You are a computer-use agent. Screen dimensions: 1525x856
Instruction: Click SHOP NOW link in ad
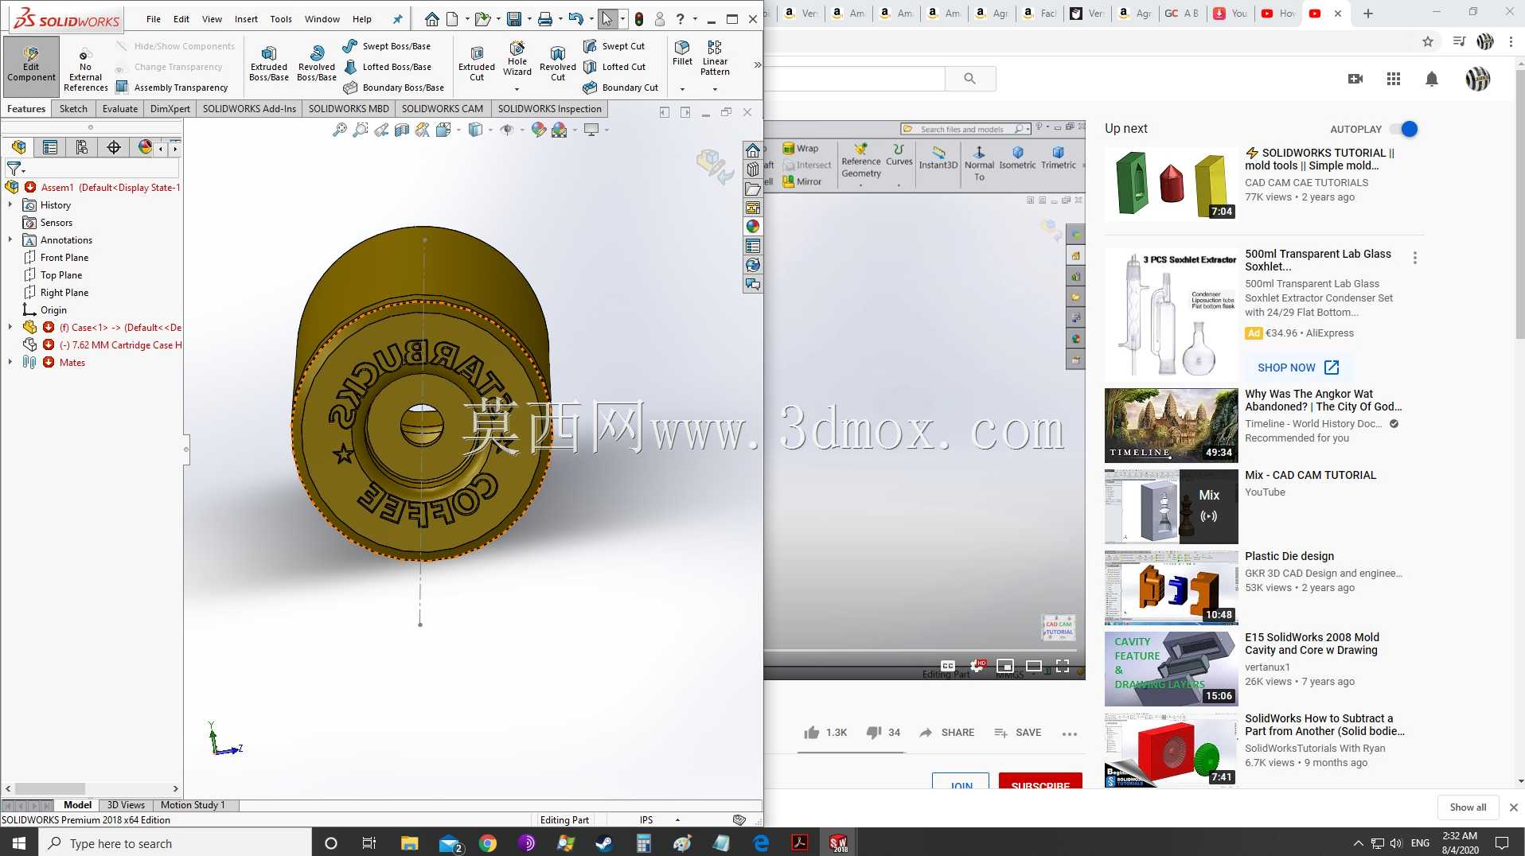[1298, 368]
